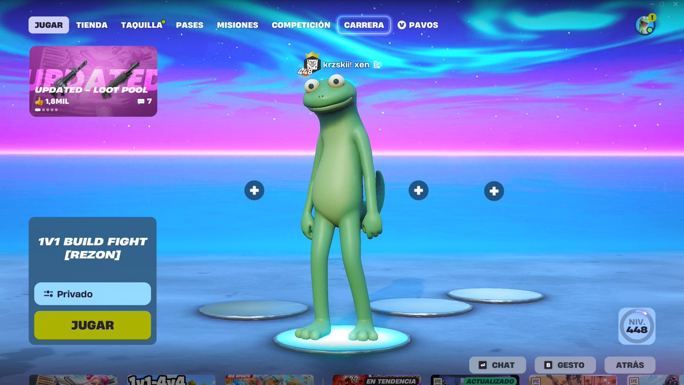The width and height of the screenshot is (684, 385).
Task: Open the BIG UPDATE island thumbnail
Action: tap(269, 380)
